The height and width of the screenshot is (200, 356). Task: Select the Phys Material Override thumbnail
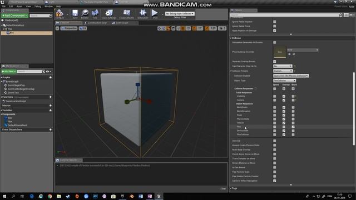(x=280, y=52)
